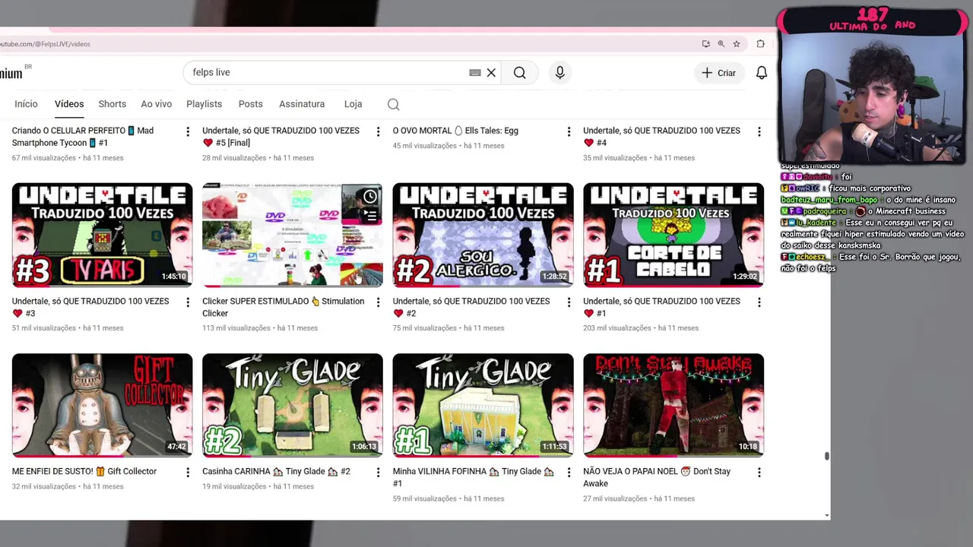Open more options for Undertale #2 video
Image resolution: width=973 pixels, height=547 pixels.
point(569,302)
